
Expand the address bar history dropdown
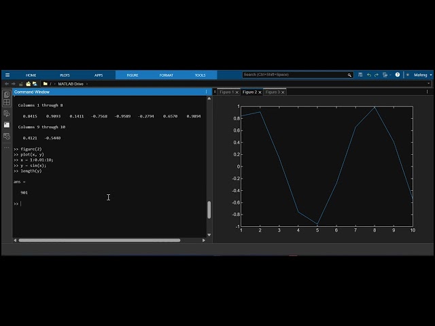tap(429, 84)
